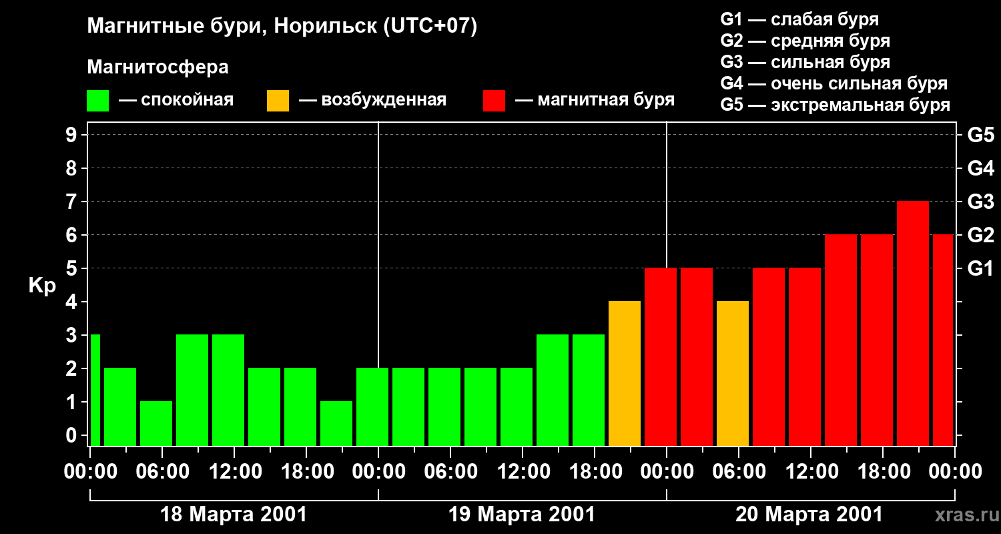Viewport: 1001px width, 534px height.
Task: Click the Kp 3 green bar ending 18:00, 19 March
Action: click(589, 390)
